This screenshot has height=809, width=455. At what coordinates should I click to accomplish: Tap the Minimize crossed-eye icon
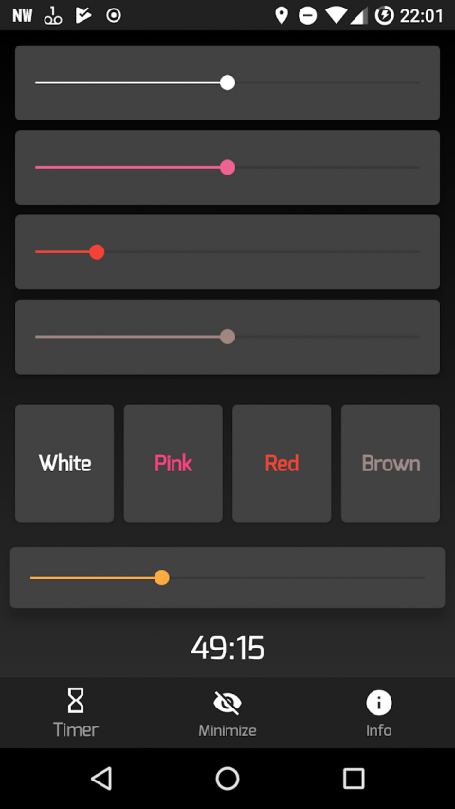(x=227, y=702)
